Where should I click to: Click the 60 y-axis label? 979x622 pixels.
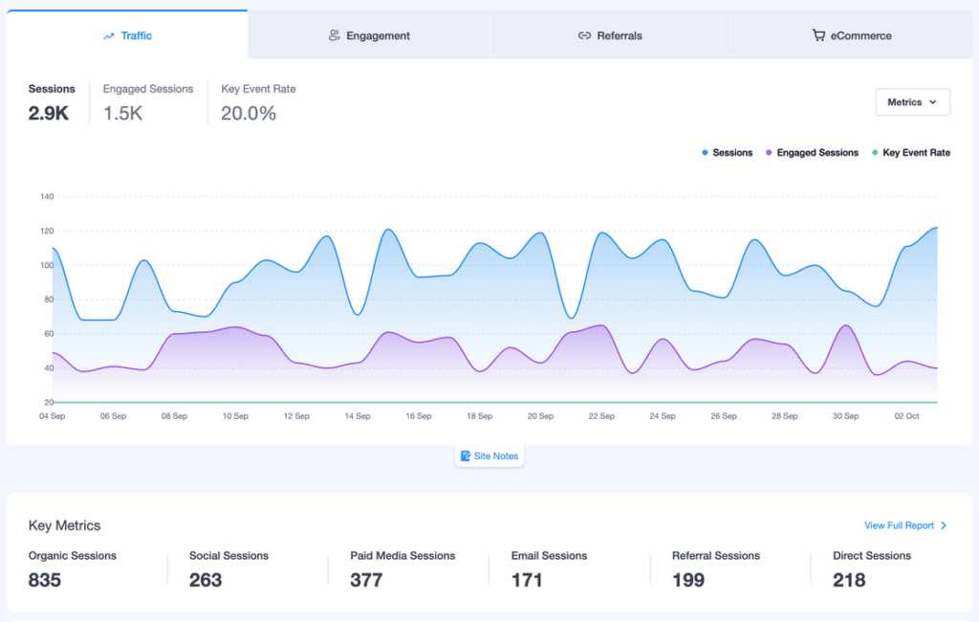(49, 334)
